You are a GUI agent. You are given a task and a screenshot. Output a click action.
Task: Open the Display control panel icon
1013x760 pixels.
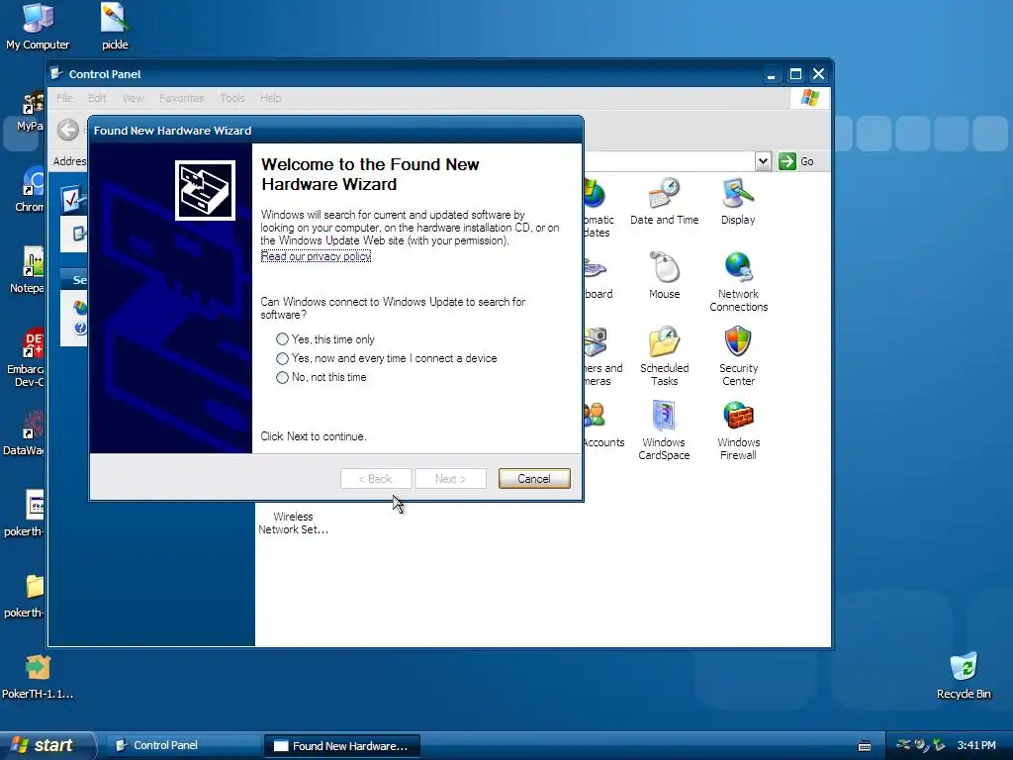(738, 201)
